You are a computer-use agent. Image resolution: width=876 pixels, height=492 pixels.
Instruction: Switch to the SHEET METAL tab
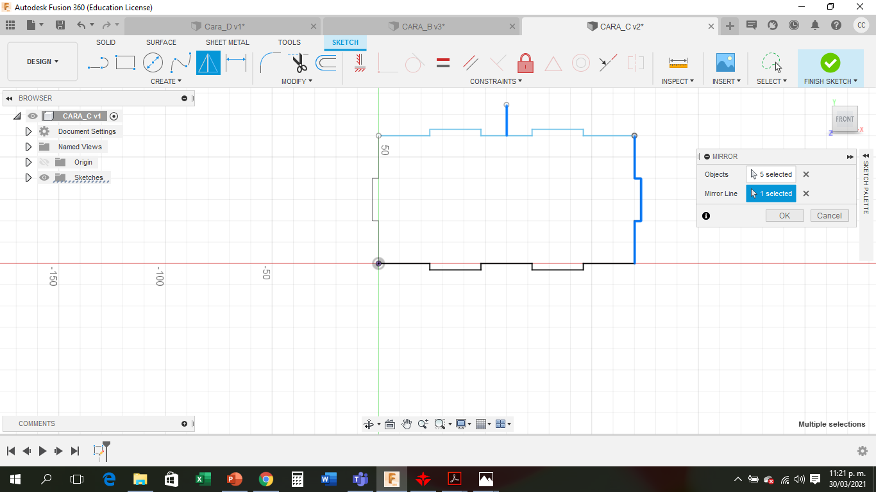click(x=228, y=42)
